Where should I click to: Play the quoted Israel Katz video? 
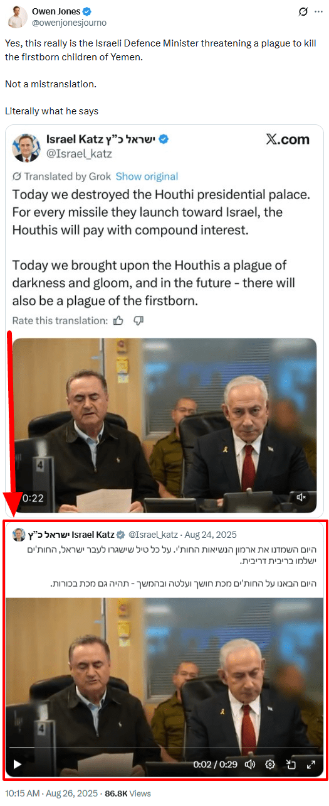18,765
